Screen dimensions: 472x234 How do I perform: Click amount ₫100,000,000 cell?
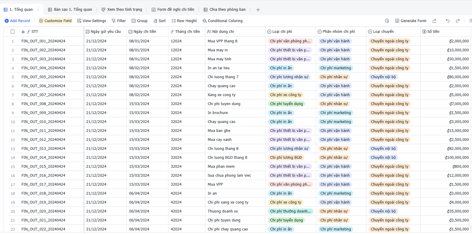coord(446,158)
